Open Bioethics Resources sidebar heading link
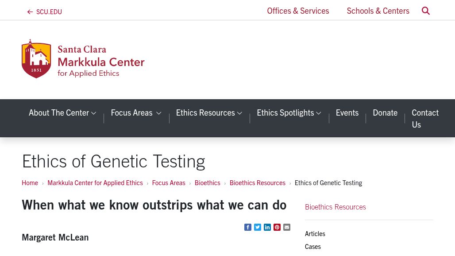 click(x=335, y=207)
